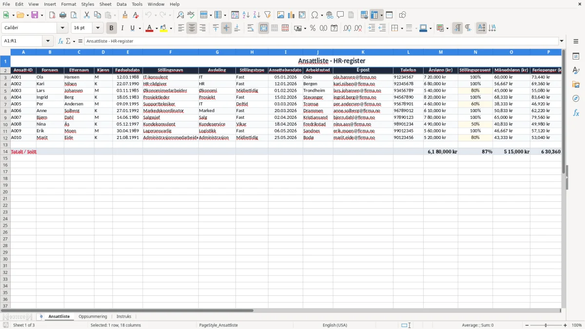Sort ascending A to Z

246,15
